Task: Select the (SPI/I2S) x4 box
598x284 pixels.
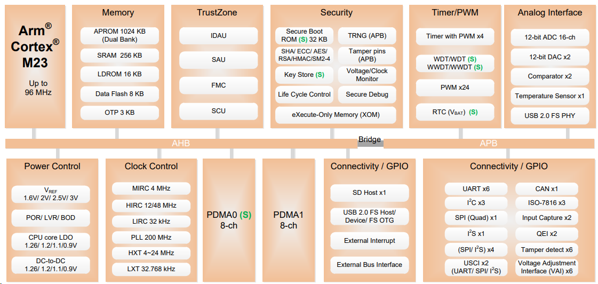Action: (476, 250)
